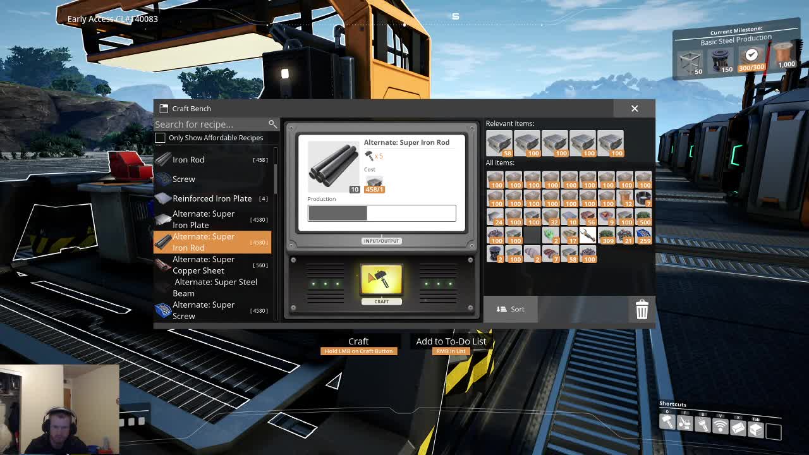The width and height of the screenshot is (809, 455).
Task: Select inventory stack showing 7 in bottom row
Action: pos(551,253)
